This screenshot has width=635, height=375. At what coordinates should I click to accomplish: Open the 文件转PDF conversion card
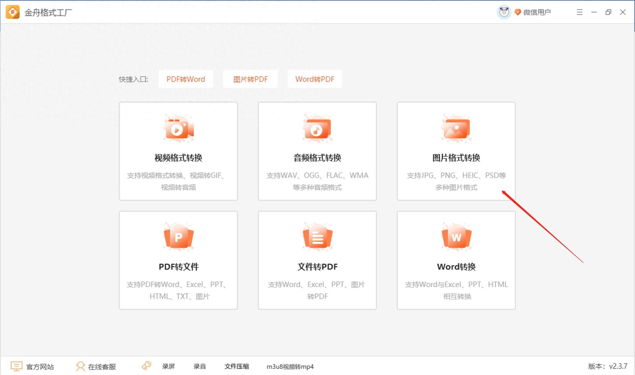click(317, 260)
